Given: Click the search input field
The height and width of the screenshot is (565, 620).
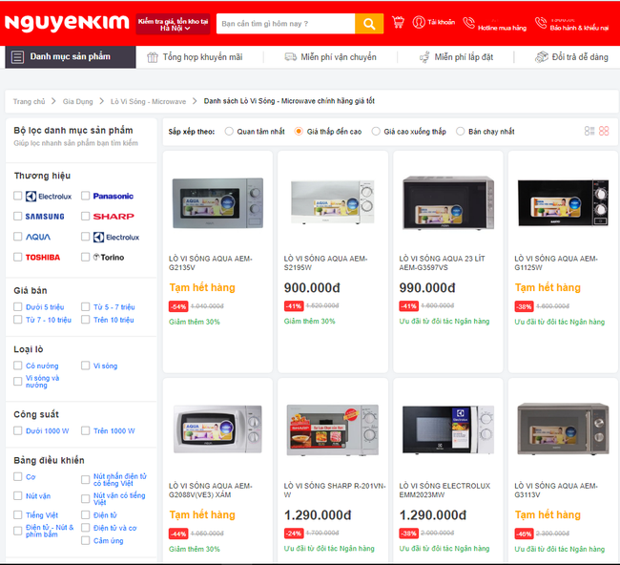Looking at the screenshot, I should (x=285, y=24).
